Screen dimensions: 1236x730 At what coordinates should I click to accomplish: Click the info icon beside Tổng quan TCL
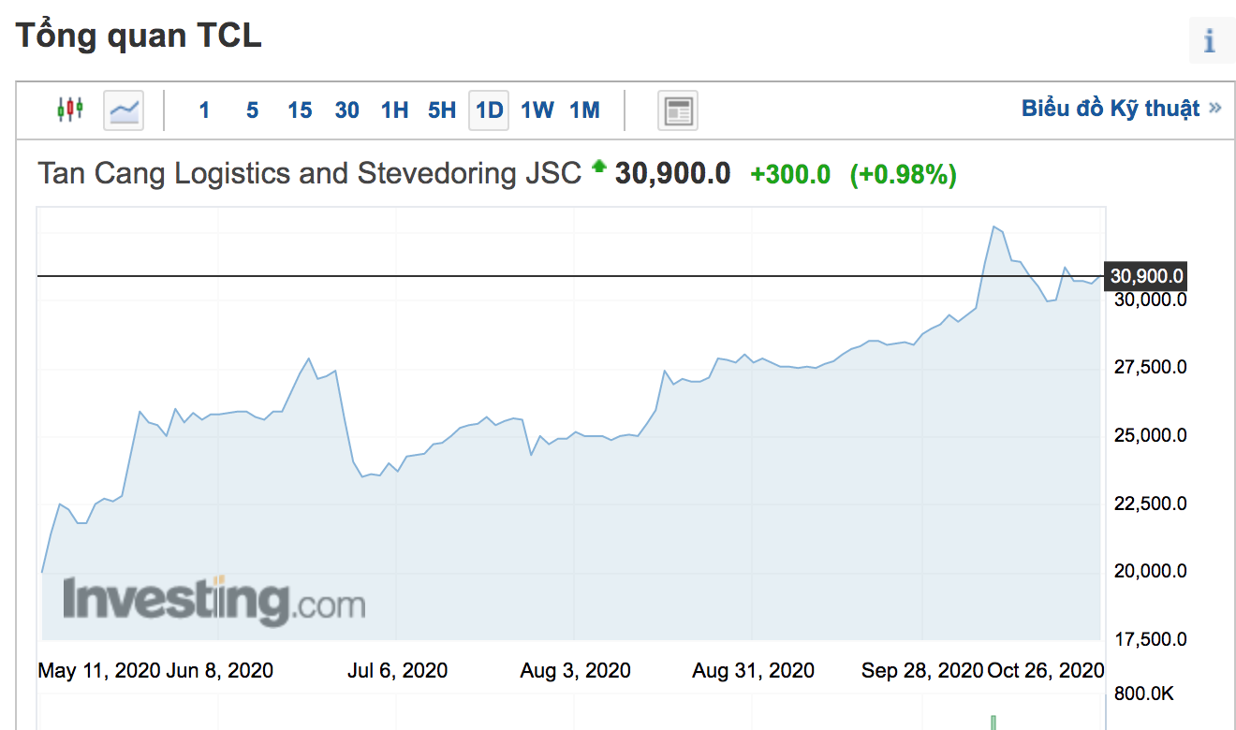(x=1210, y=40)
